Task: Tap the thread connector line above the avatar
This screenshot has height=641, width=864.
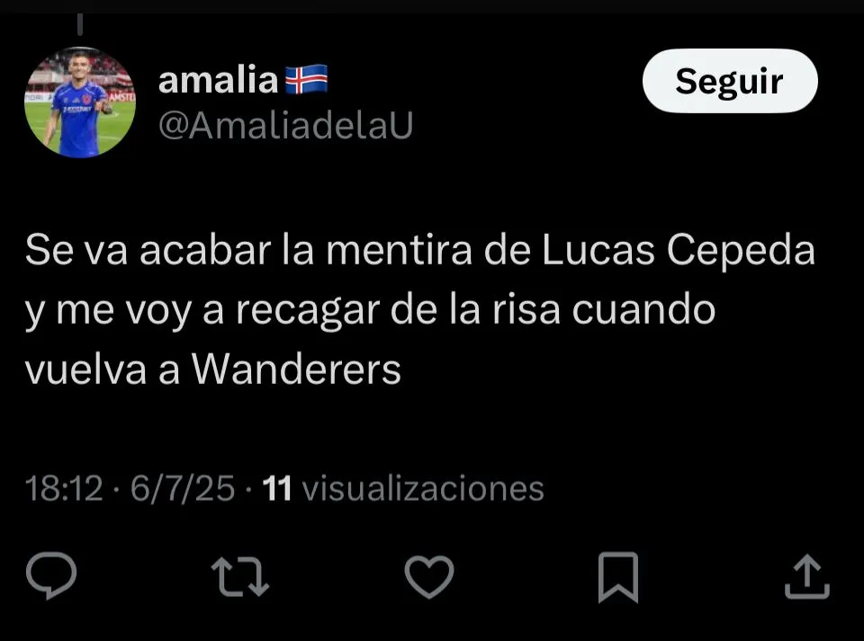Action: pyautogui.click(x=80, y=24)
